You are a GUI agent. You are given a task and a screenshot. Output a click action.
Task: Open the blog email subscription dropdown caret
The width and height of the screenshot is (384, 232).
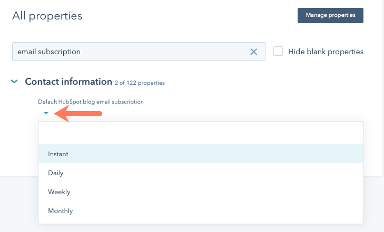point(46,113)
